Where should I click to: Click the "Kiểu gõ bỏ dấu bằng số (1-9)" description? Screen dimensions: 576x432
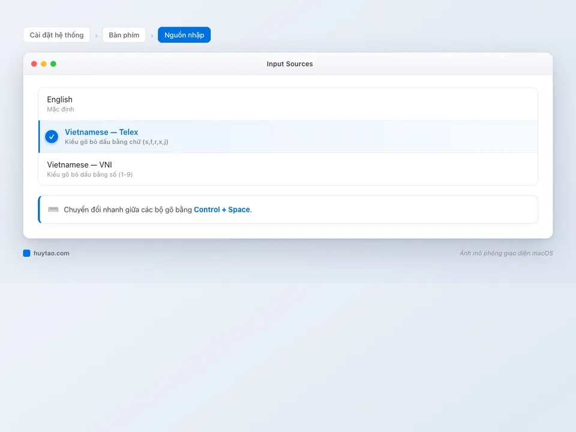click(89, 175)
